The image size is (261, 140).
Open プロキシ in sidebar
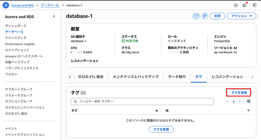[11, 74]
